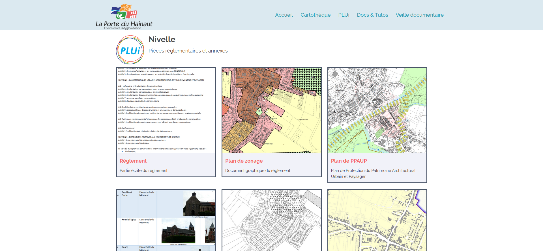This screenshot has height=251, width=543.
Task: Open the yellow parcel map thumbnail
Action: 377,220
